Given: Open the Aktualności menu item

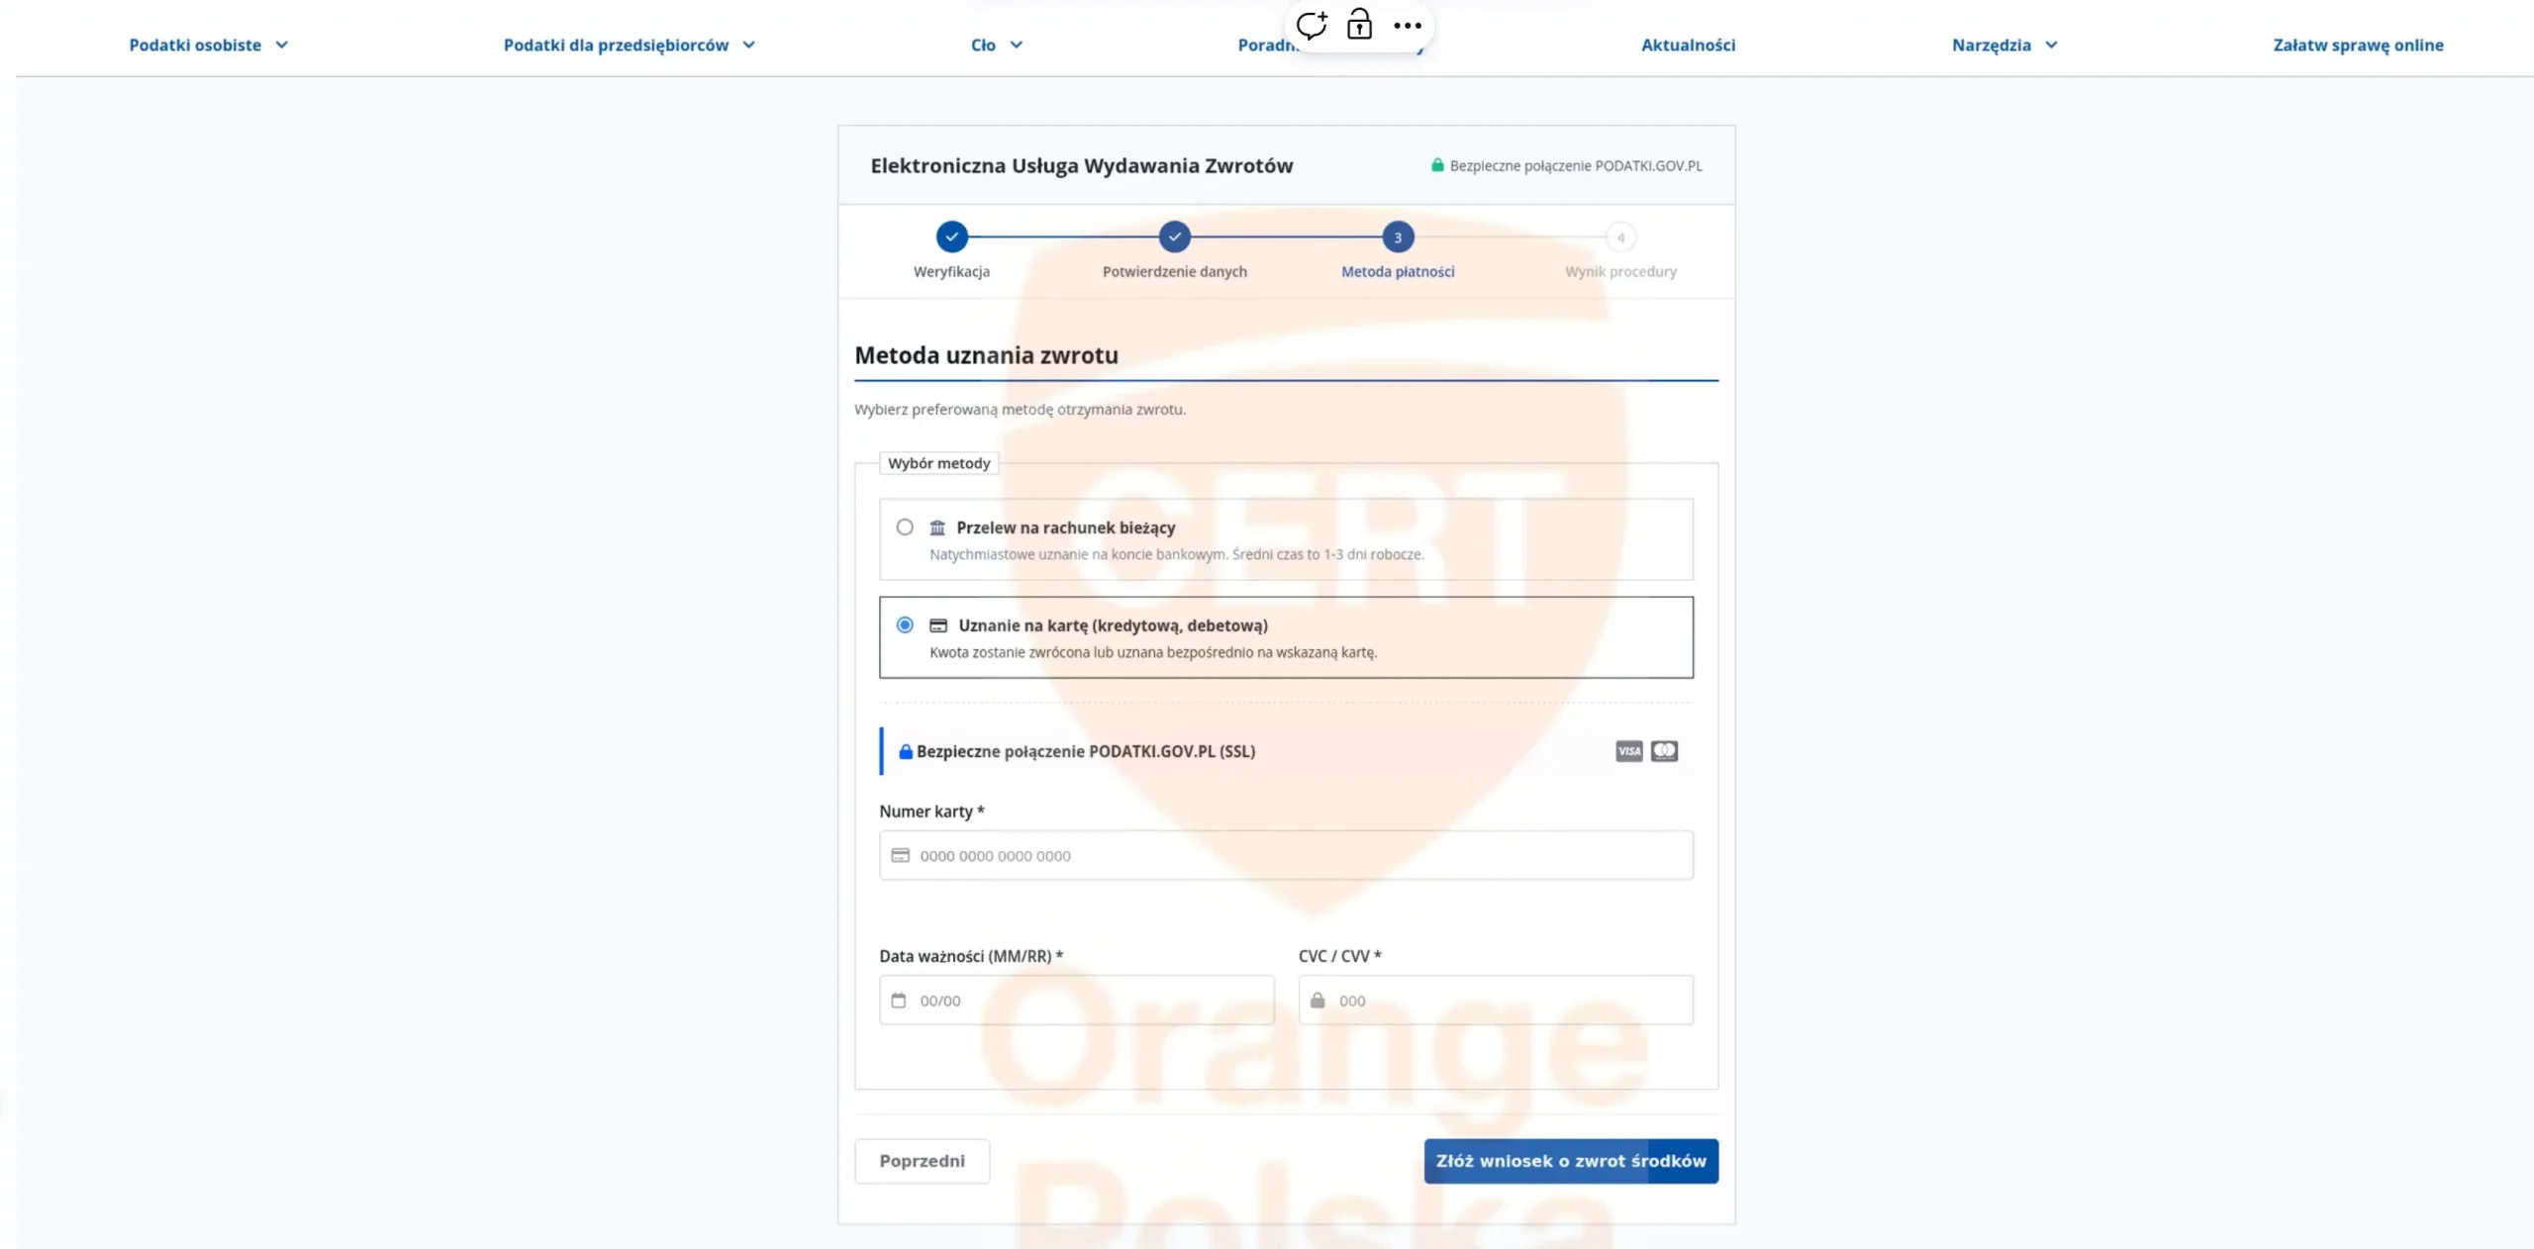Looking at the screenshot, I should 1688,45.
